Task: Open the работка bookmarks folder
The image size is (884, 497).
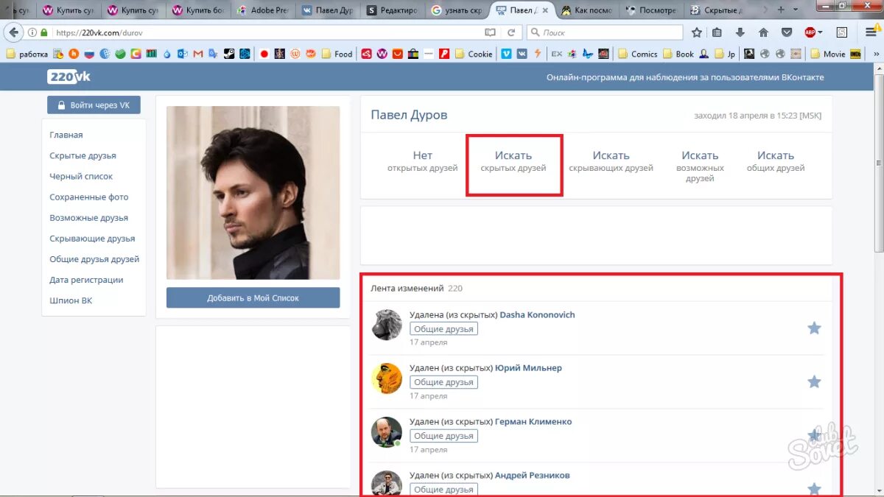Action: click(27, 54)
